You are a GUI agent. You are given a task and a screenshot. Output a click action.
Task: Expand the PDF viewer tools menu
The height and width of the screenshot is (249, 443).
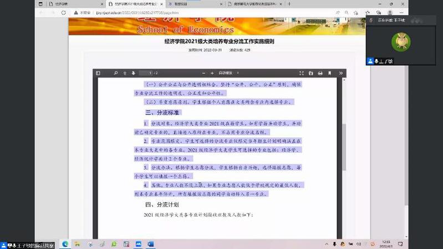(x=340, y=73)
